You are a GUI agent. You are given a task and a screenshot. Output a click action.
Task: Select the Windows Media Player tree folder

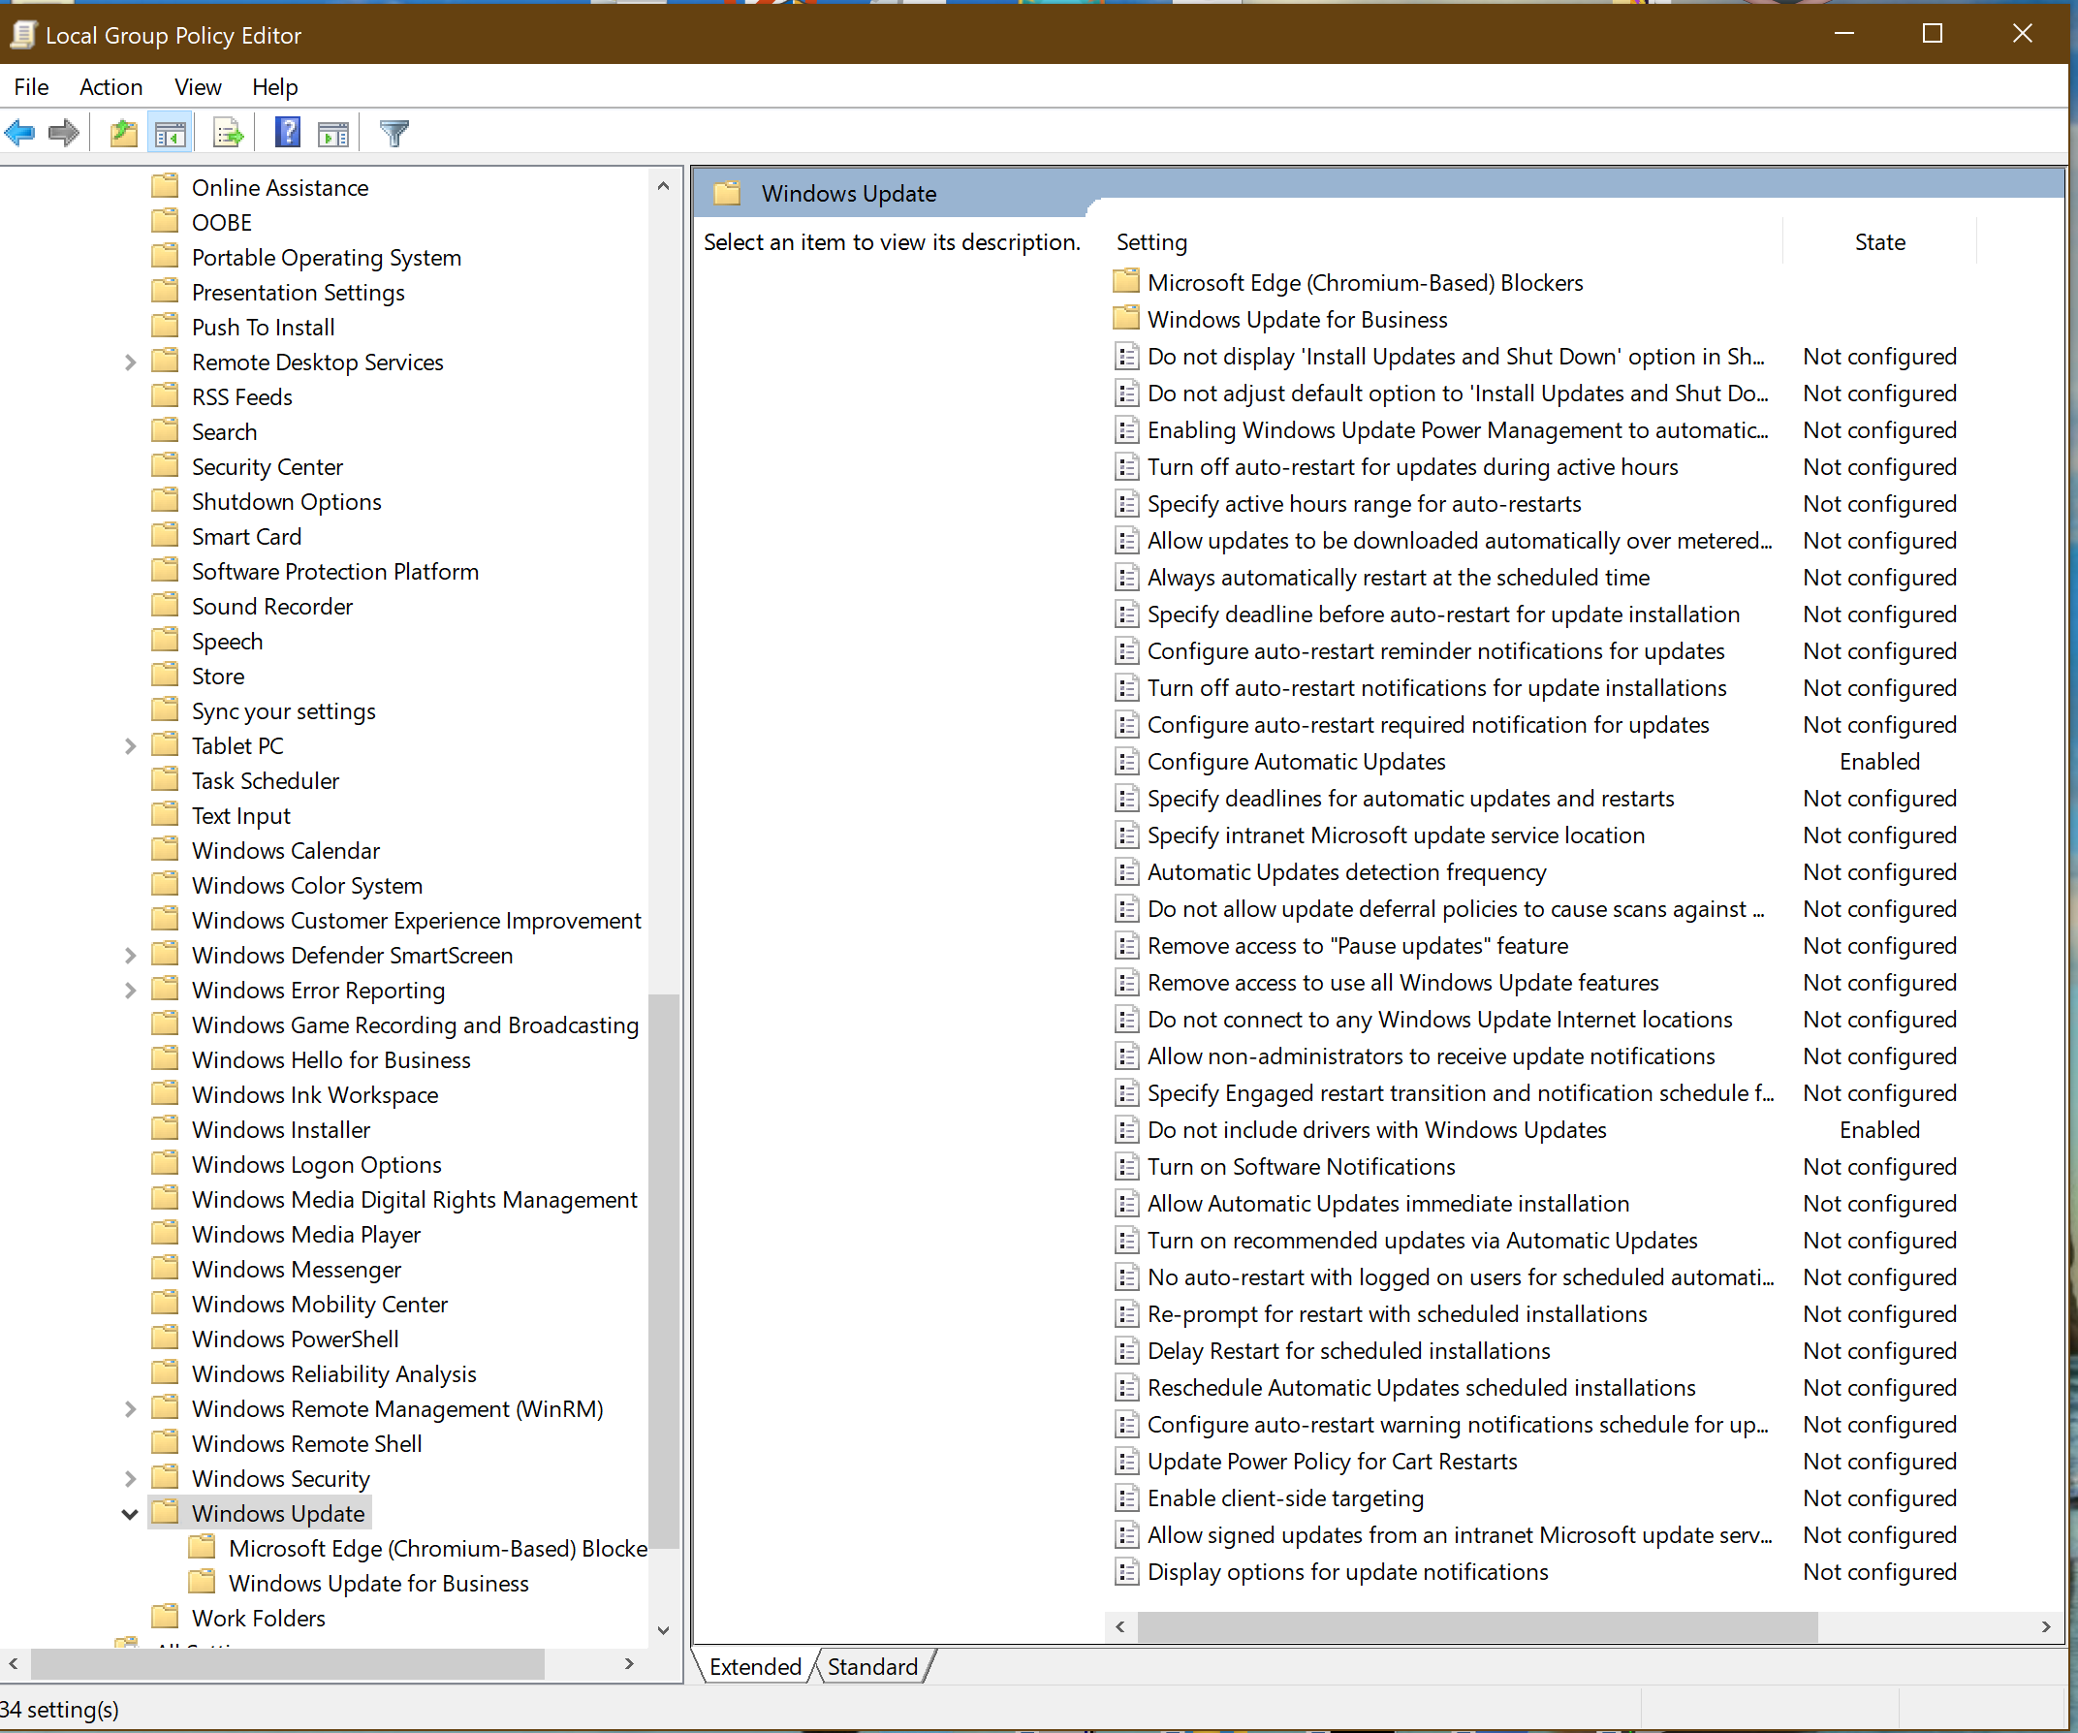coord(305,1234)
